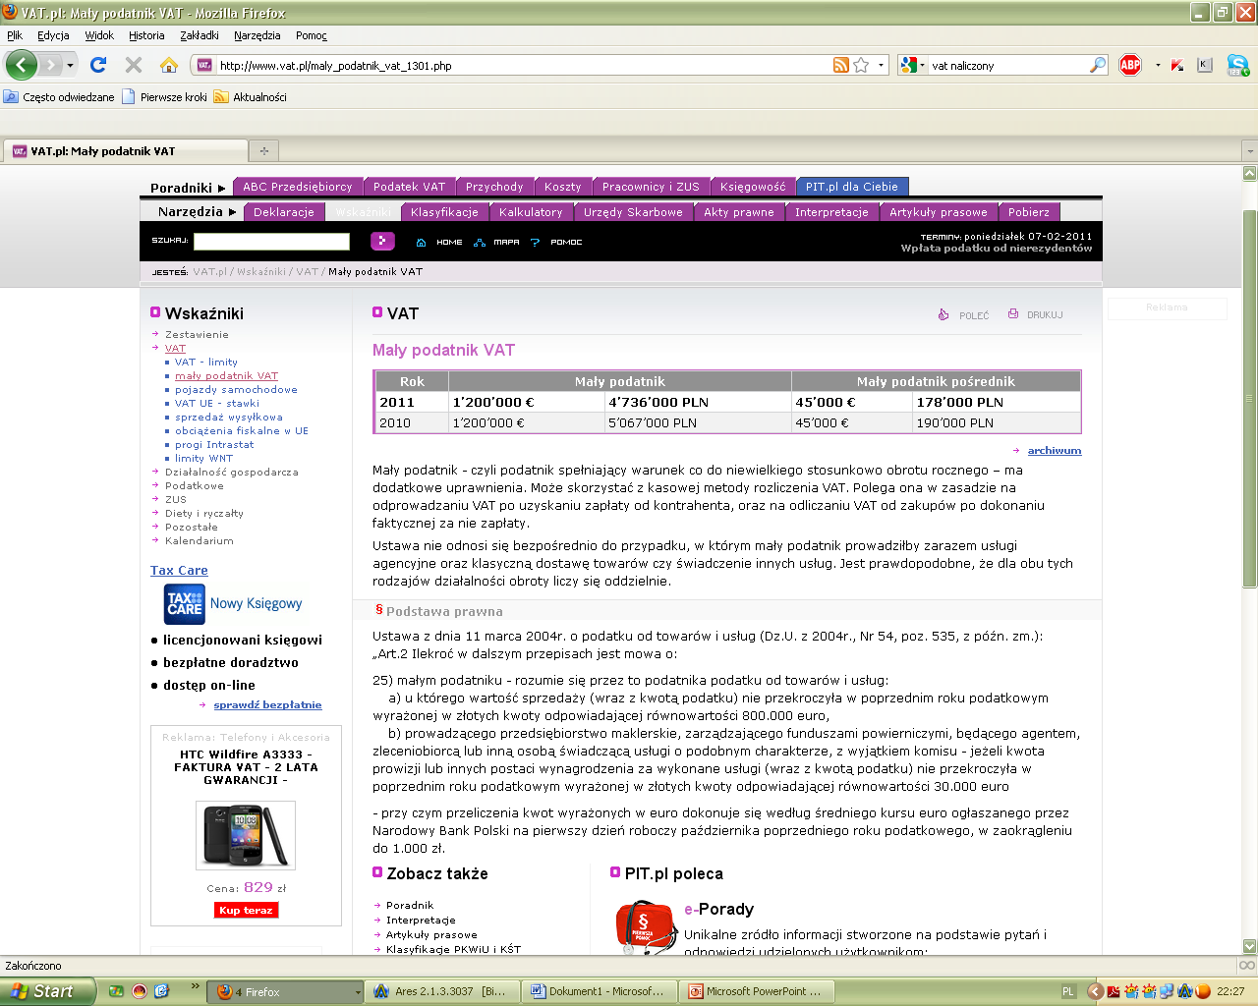This screenshot has width=1258, height=1006.
Task: Click the purple search submit arrow button
Action: (382, 241)
